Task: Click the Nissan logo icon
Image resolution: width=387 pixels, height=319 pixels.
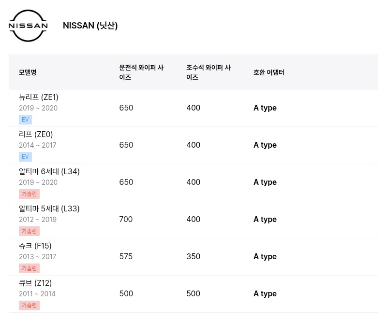Action: tap(28, 26)
